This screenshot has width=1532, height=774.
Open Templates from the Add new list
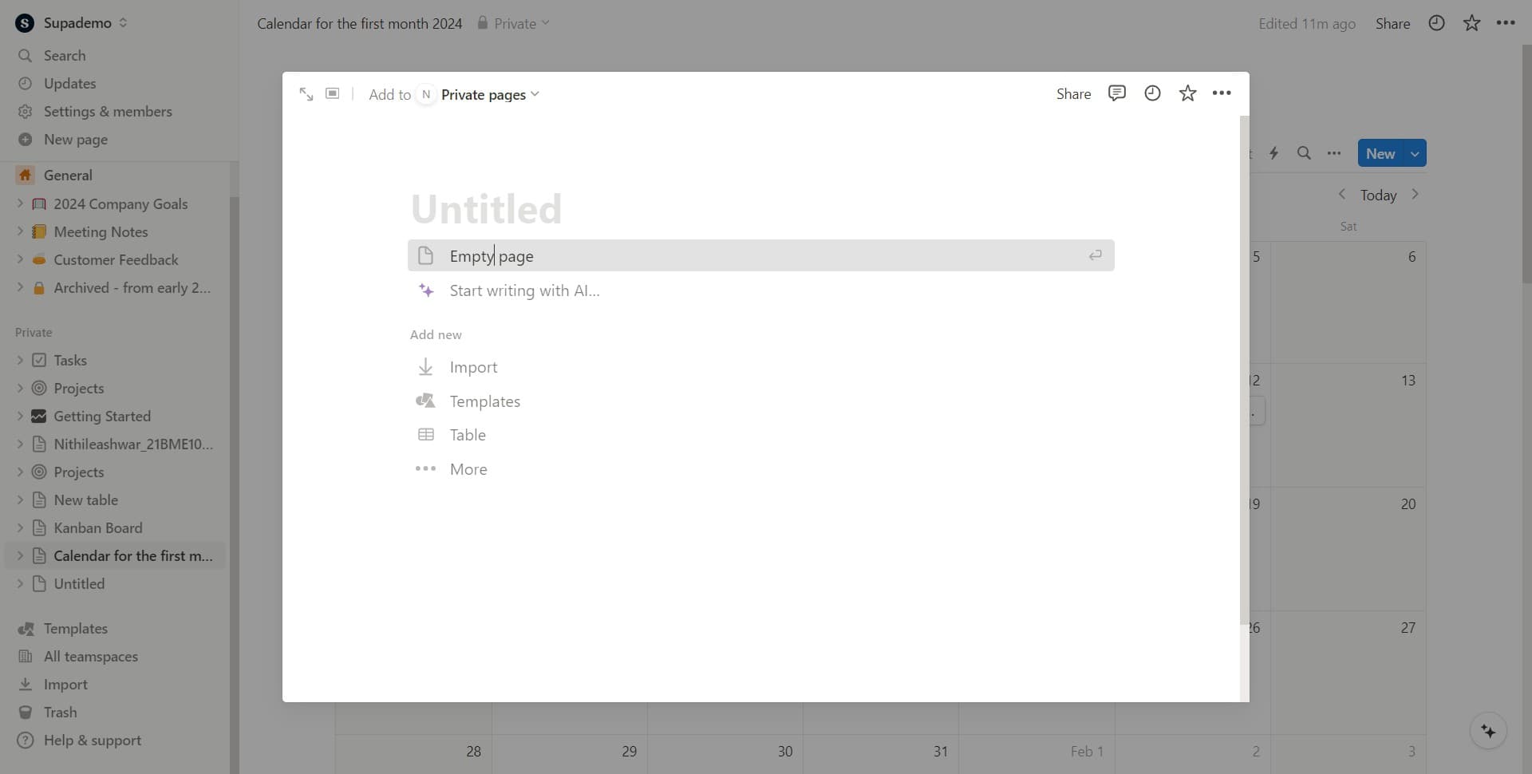tap(485, 401)
